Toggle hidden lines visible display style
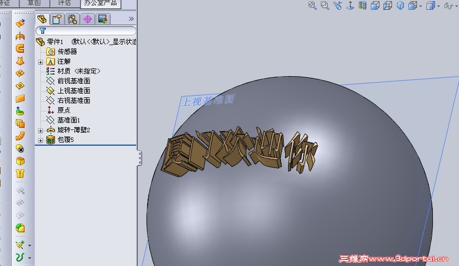The image size is (459, 266). tap(388, 5)
